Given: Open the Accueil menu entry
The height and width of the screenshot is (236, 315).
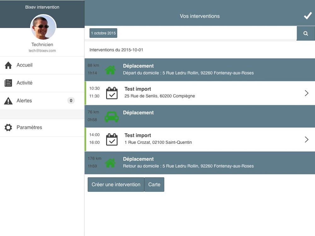Looking at the screenshot, I should pos(24,65).
